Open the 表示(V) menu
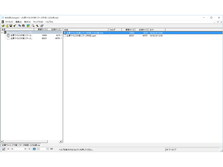Viewport: 223px width, 167px height. point(27,22)
